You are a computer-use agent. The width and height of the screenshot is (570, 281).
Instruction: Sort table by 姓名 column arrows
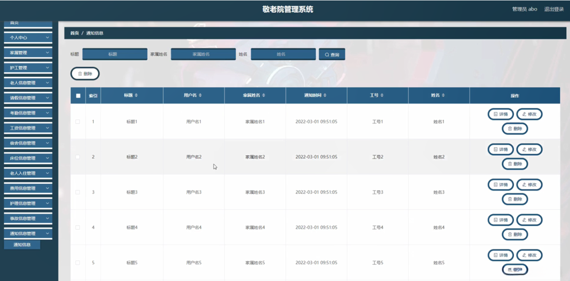[443, 95]
